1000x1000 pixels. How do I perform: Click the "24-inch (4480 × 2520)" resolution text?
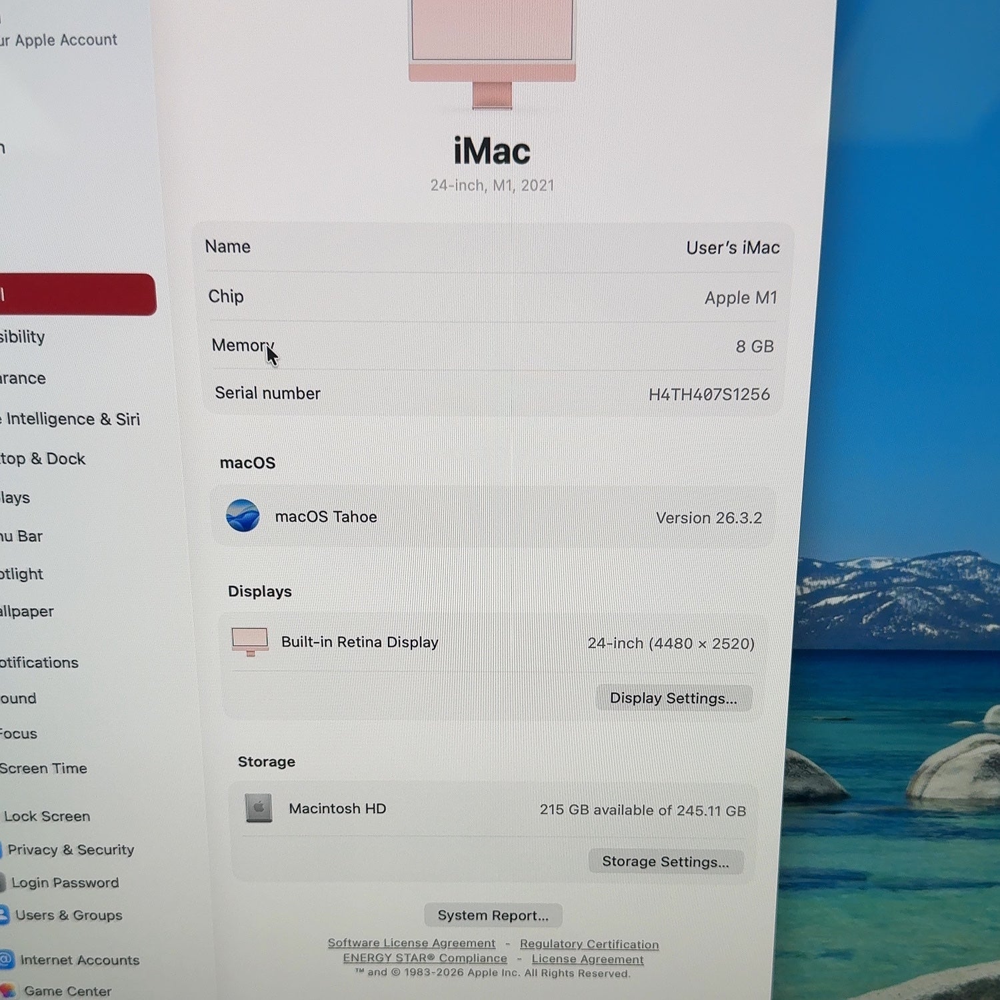pyautogui.click(x=671, y=643)
